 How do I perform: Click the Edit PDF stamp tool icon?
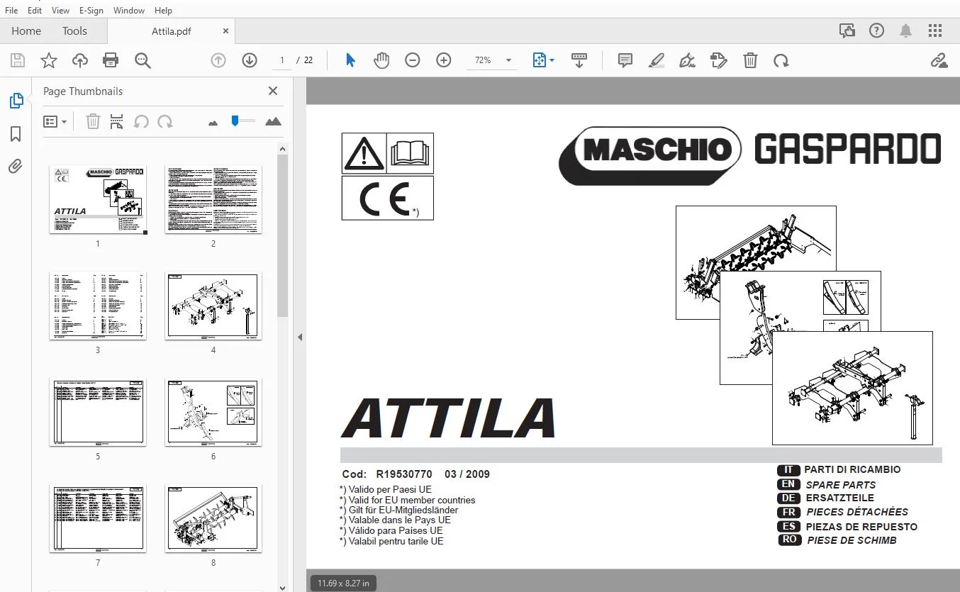tap(718, 60)
